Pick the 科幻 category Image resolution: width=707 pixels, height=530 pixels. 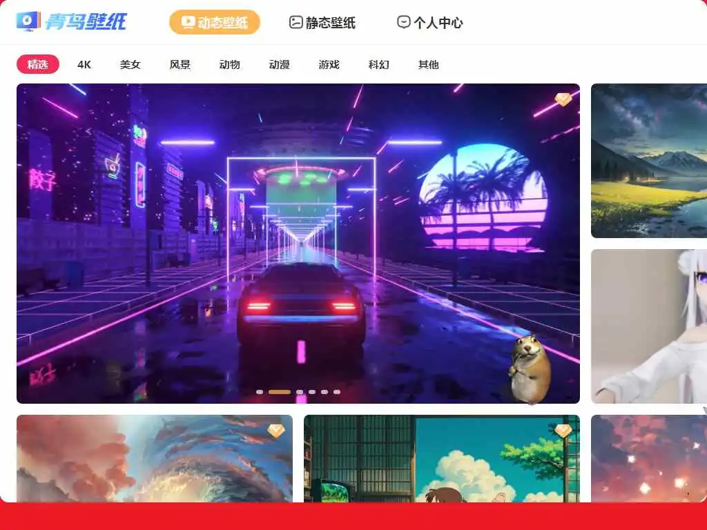(x=379, y=64)
